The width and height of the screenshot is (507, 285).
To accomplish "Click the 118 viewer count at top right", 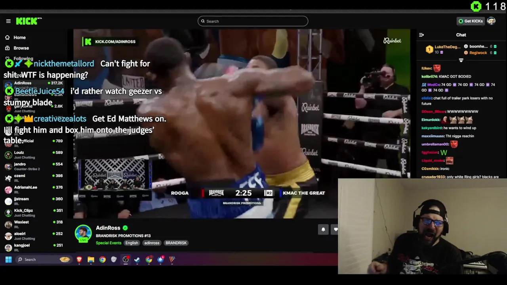I will (495, 6).
